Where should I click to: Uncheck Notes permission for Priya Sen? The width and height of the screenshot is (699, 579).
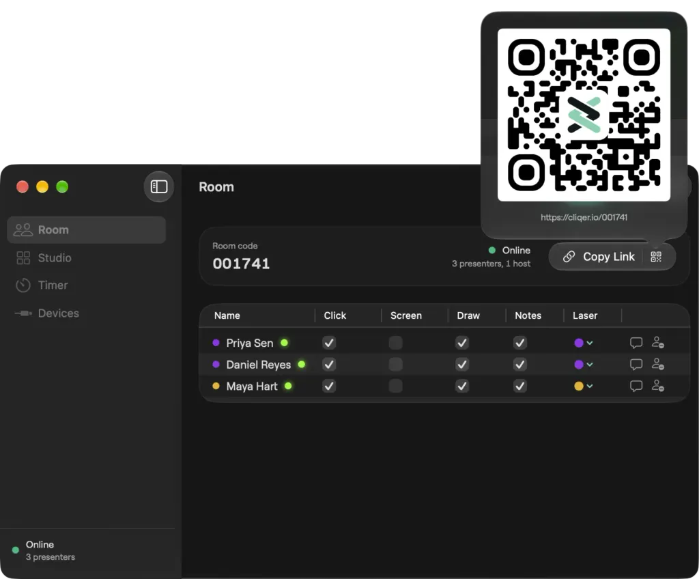[519, 343]
